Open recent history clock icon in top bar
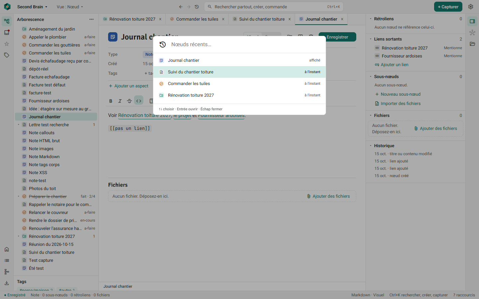 click(197, 7)
